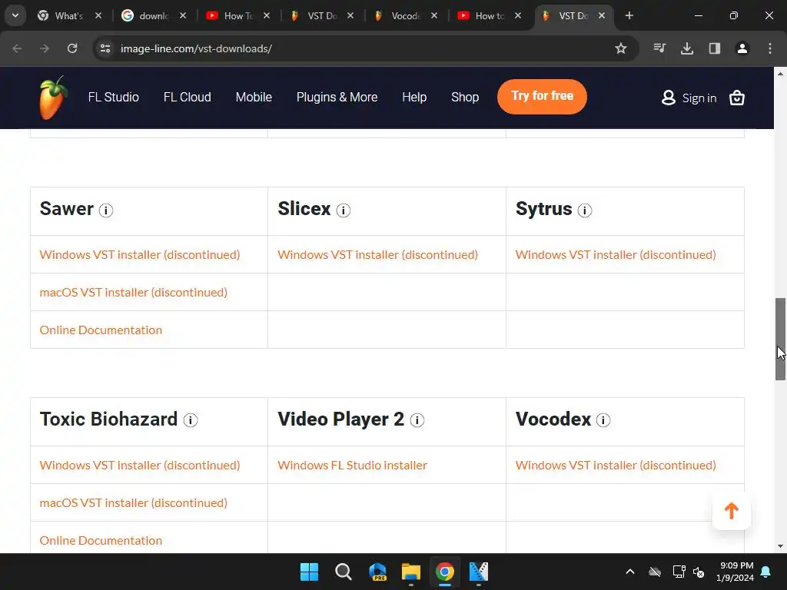Click the orange back-to-top arrow button

[732, 511]
